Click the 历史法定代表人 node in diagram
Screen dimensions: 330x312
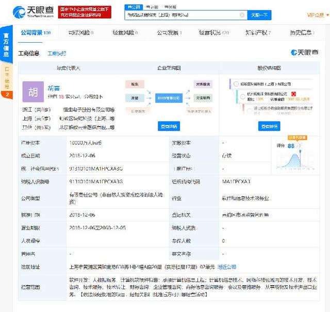pos(199,111)
